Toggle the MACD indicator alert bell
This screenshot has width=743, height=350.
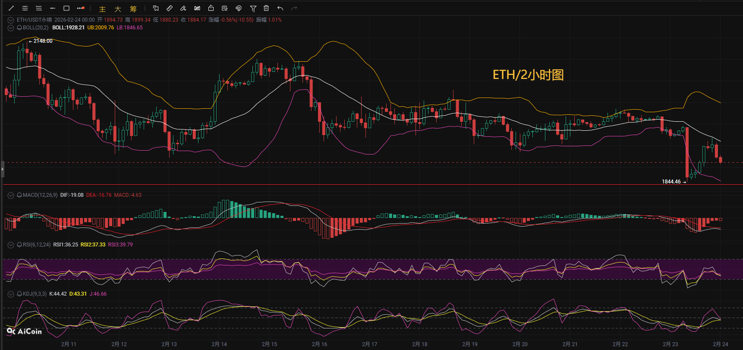(x=19, y=195)
